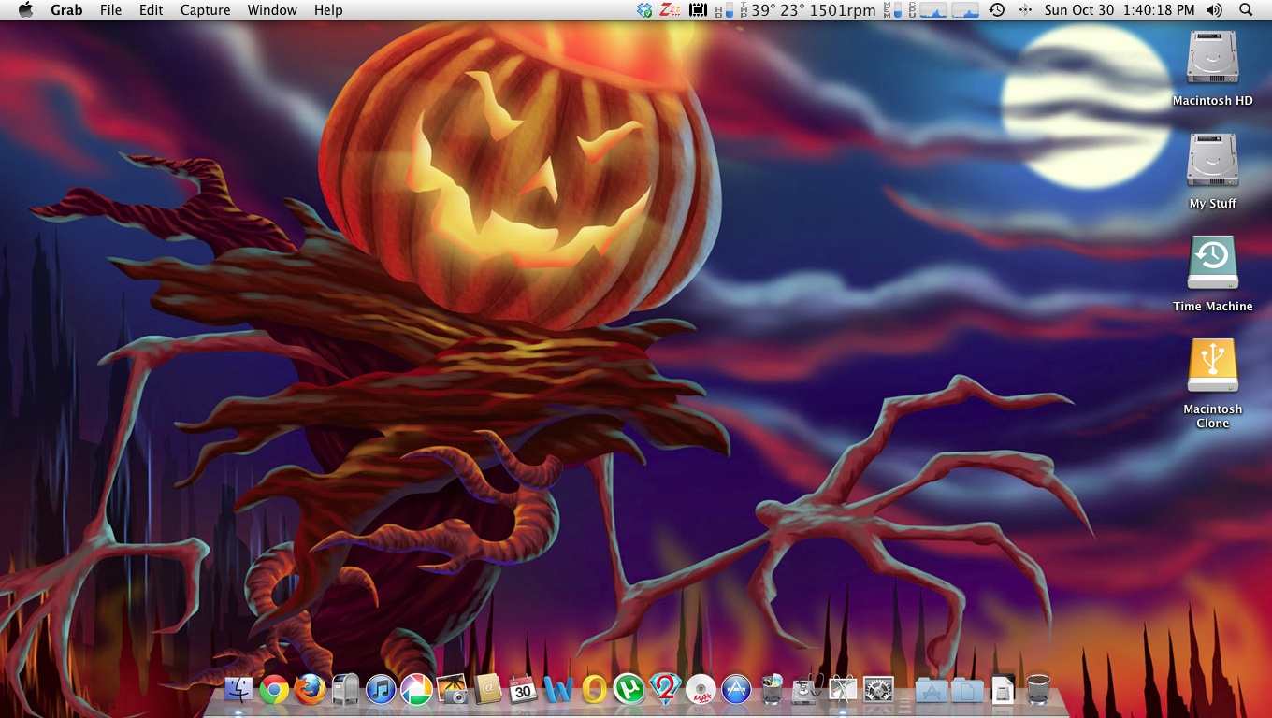Open uTorrent from the dock
The image size is (1272, 718).
[629, 690]
